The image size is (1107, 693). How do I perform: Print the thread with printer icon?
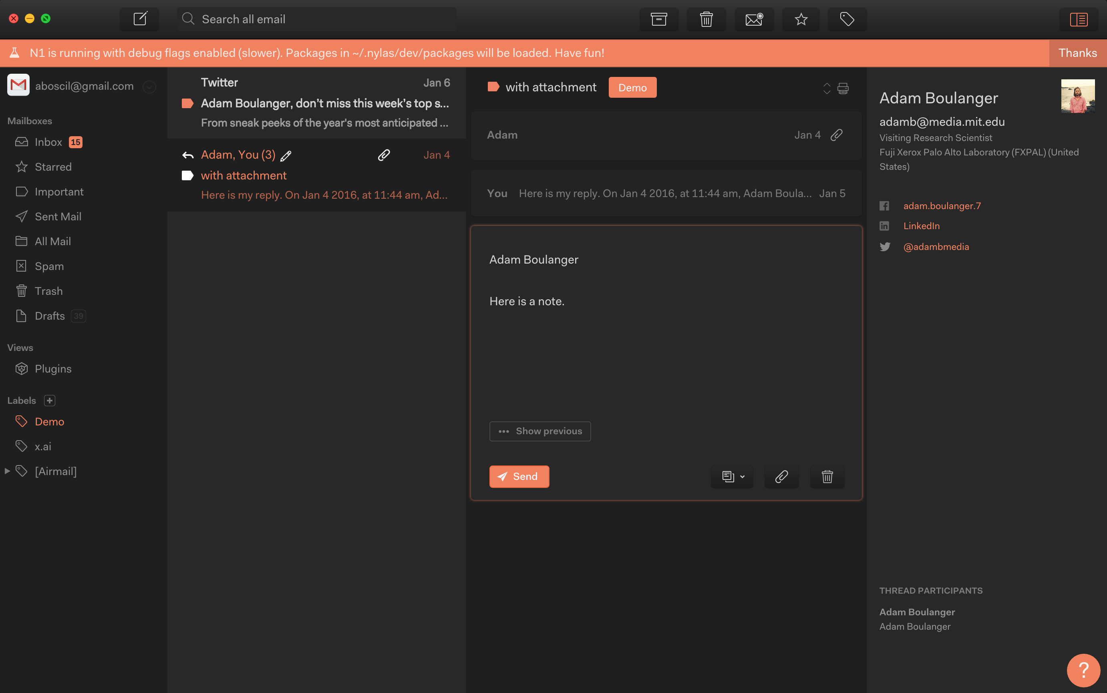(843, 88)
